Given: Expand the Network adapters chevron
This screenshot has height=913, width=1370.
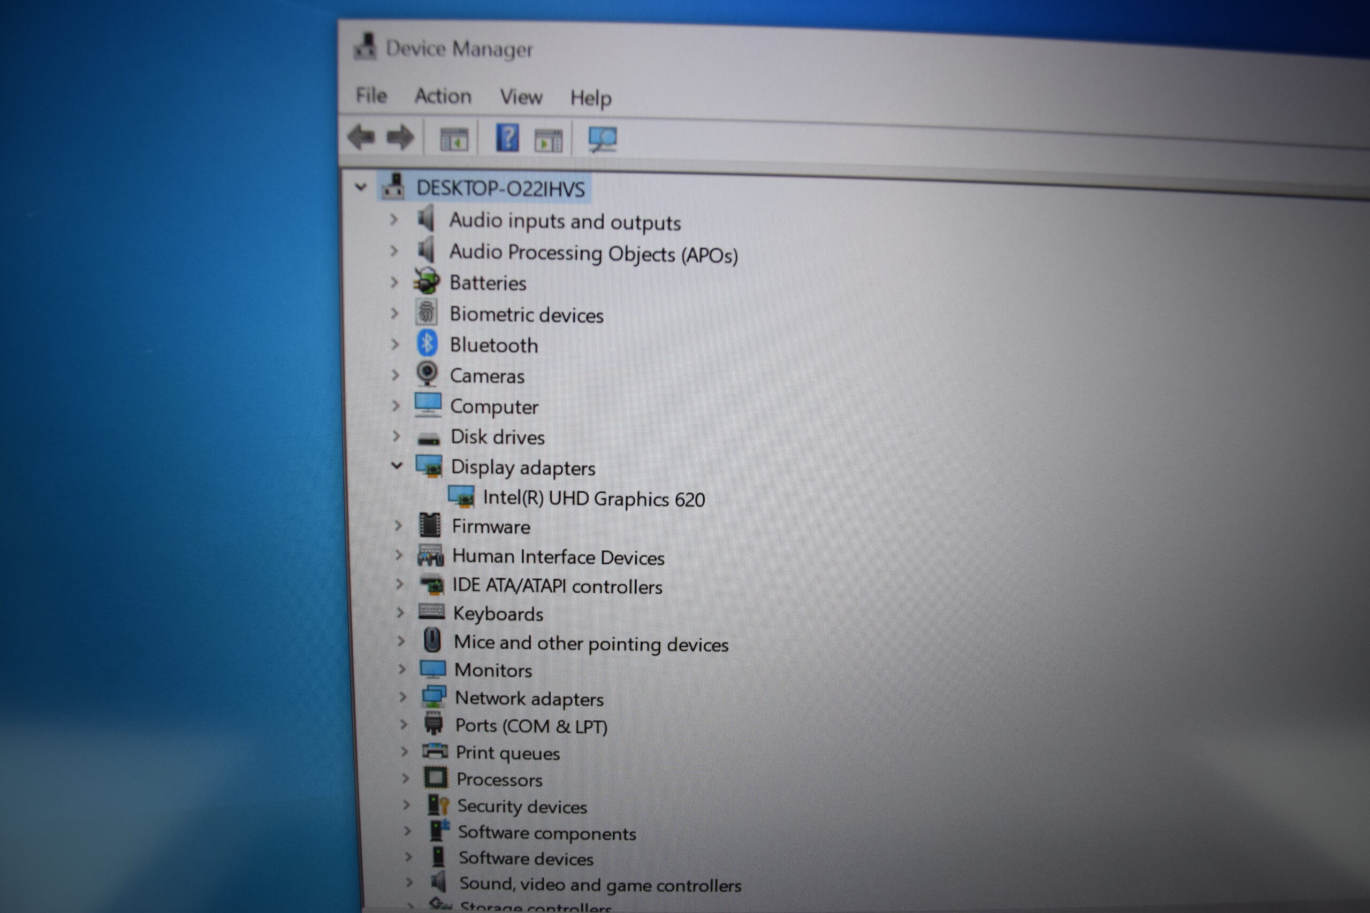Looking at the screenshot, I should coord(402,696).
